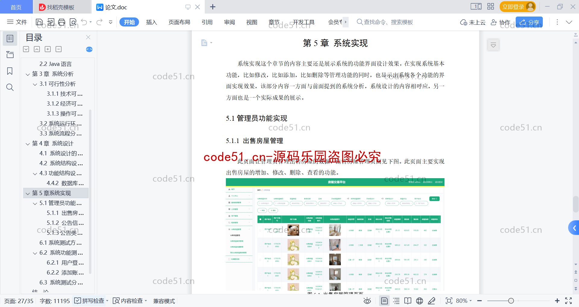
Task: Collapse the ribbon chevron
Action: pyautogui.click(x=569, y=22)
